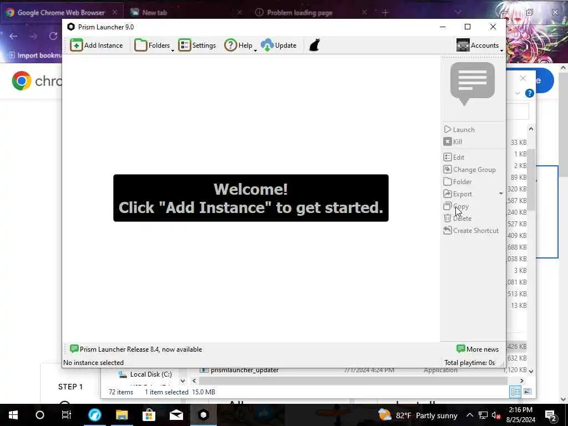Click the Chrome logo on the webpage

click(22, 80)
